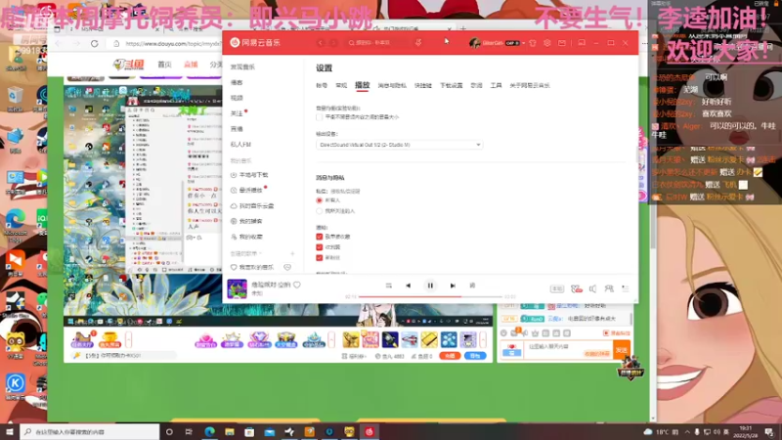Switch NetEase to mini player mode
782x440 pixels.
(x=582, y=43)
